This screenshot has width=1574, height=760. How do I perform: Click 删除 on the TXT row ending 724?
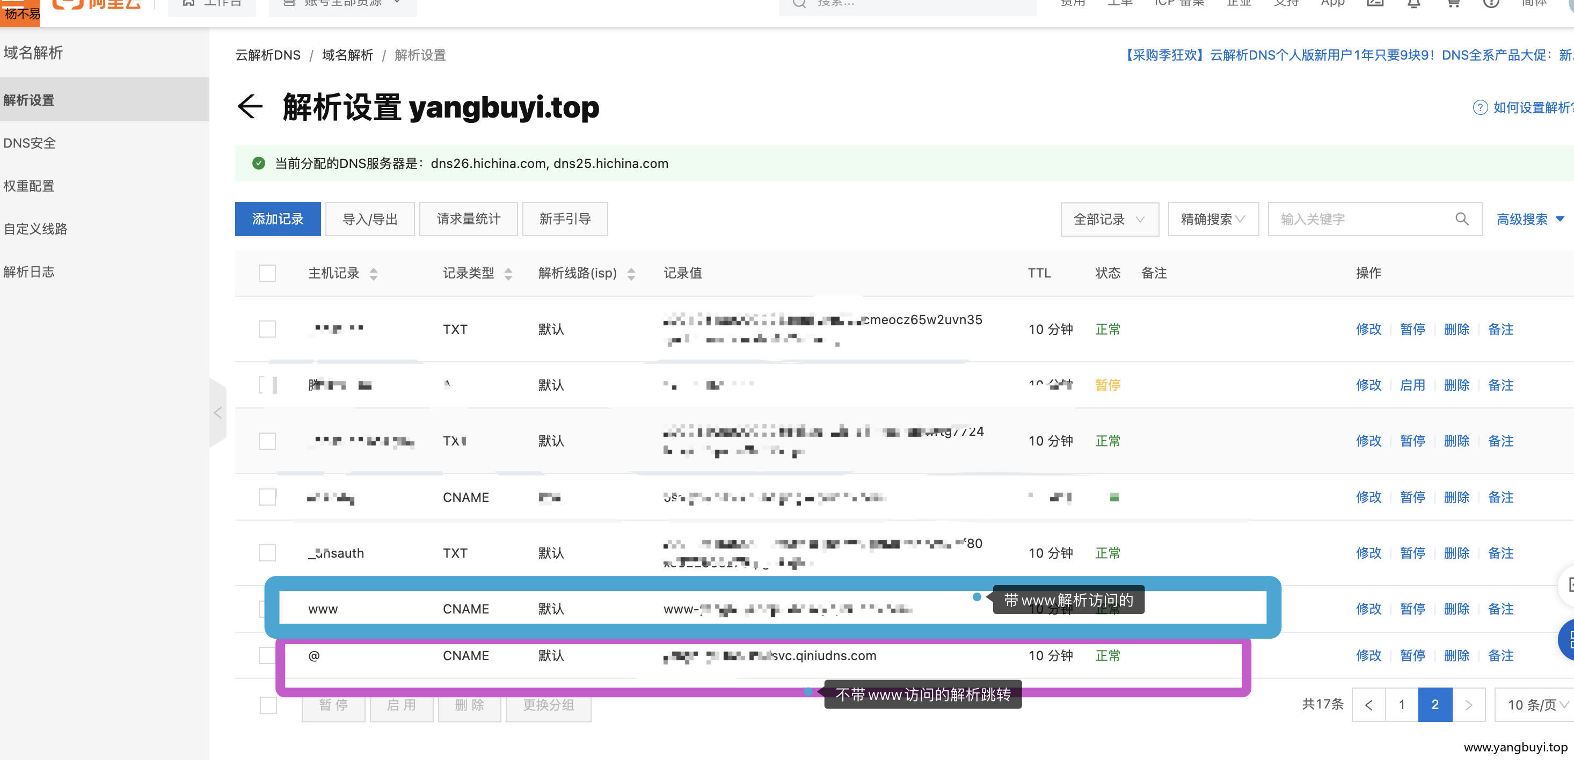pyautogui.click(x=1456, y=441)
